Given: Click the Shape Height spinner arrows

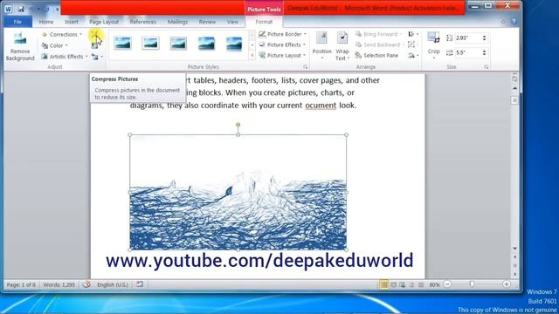Looking at the screenshot, I should coord(484,38).
